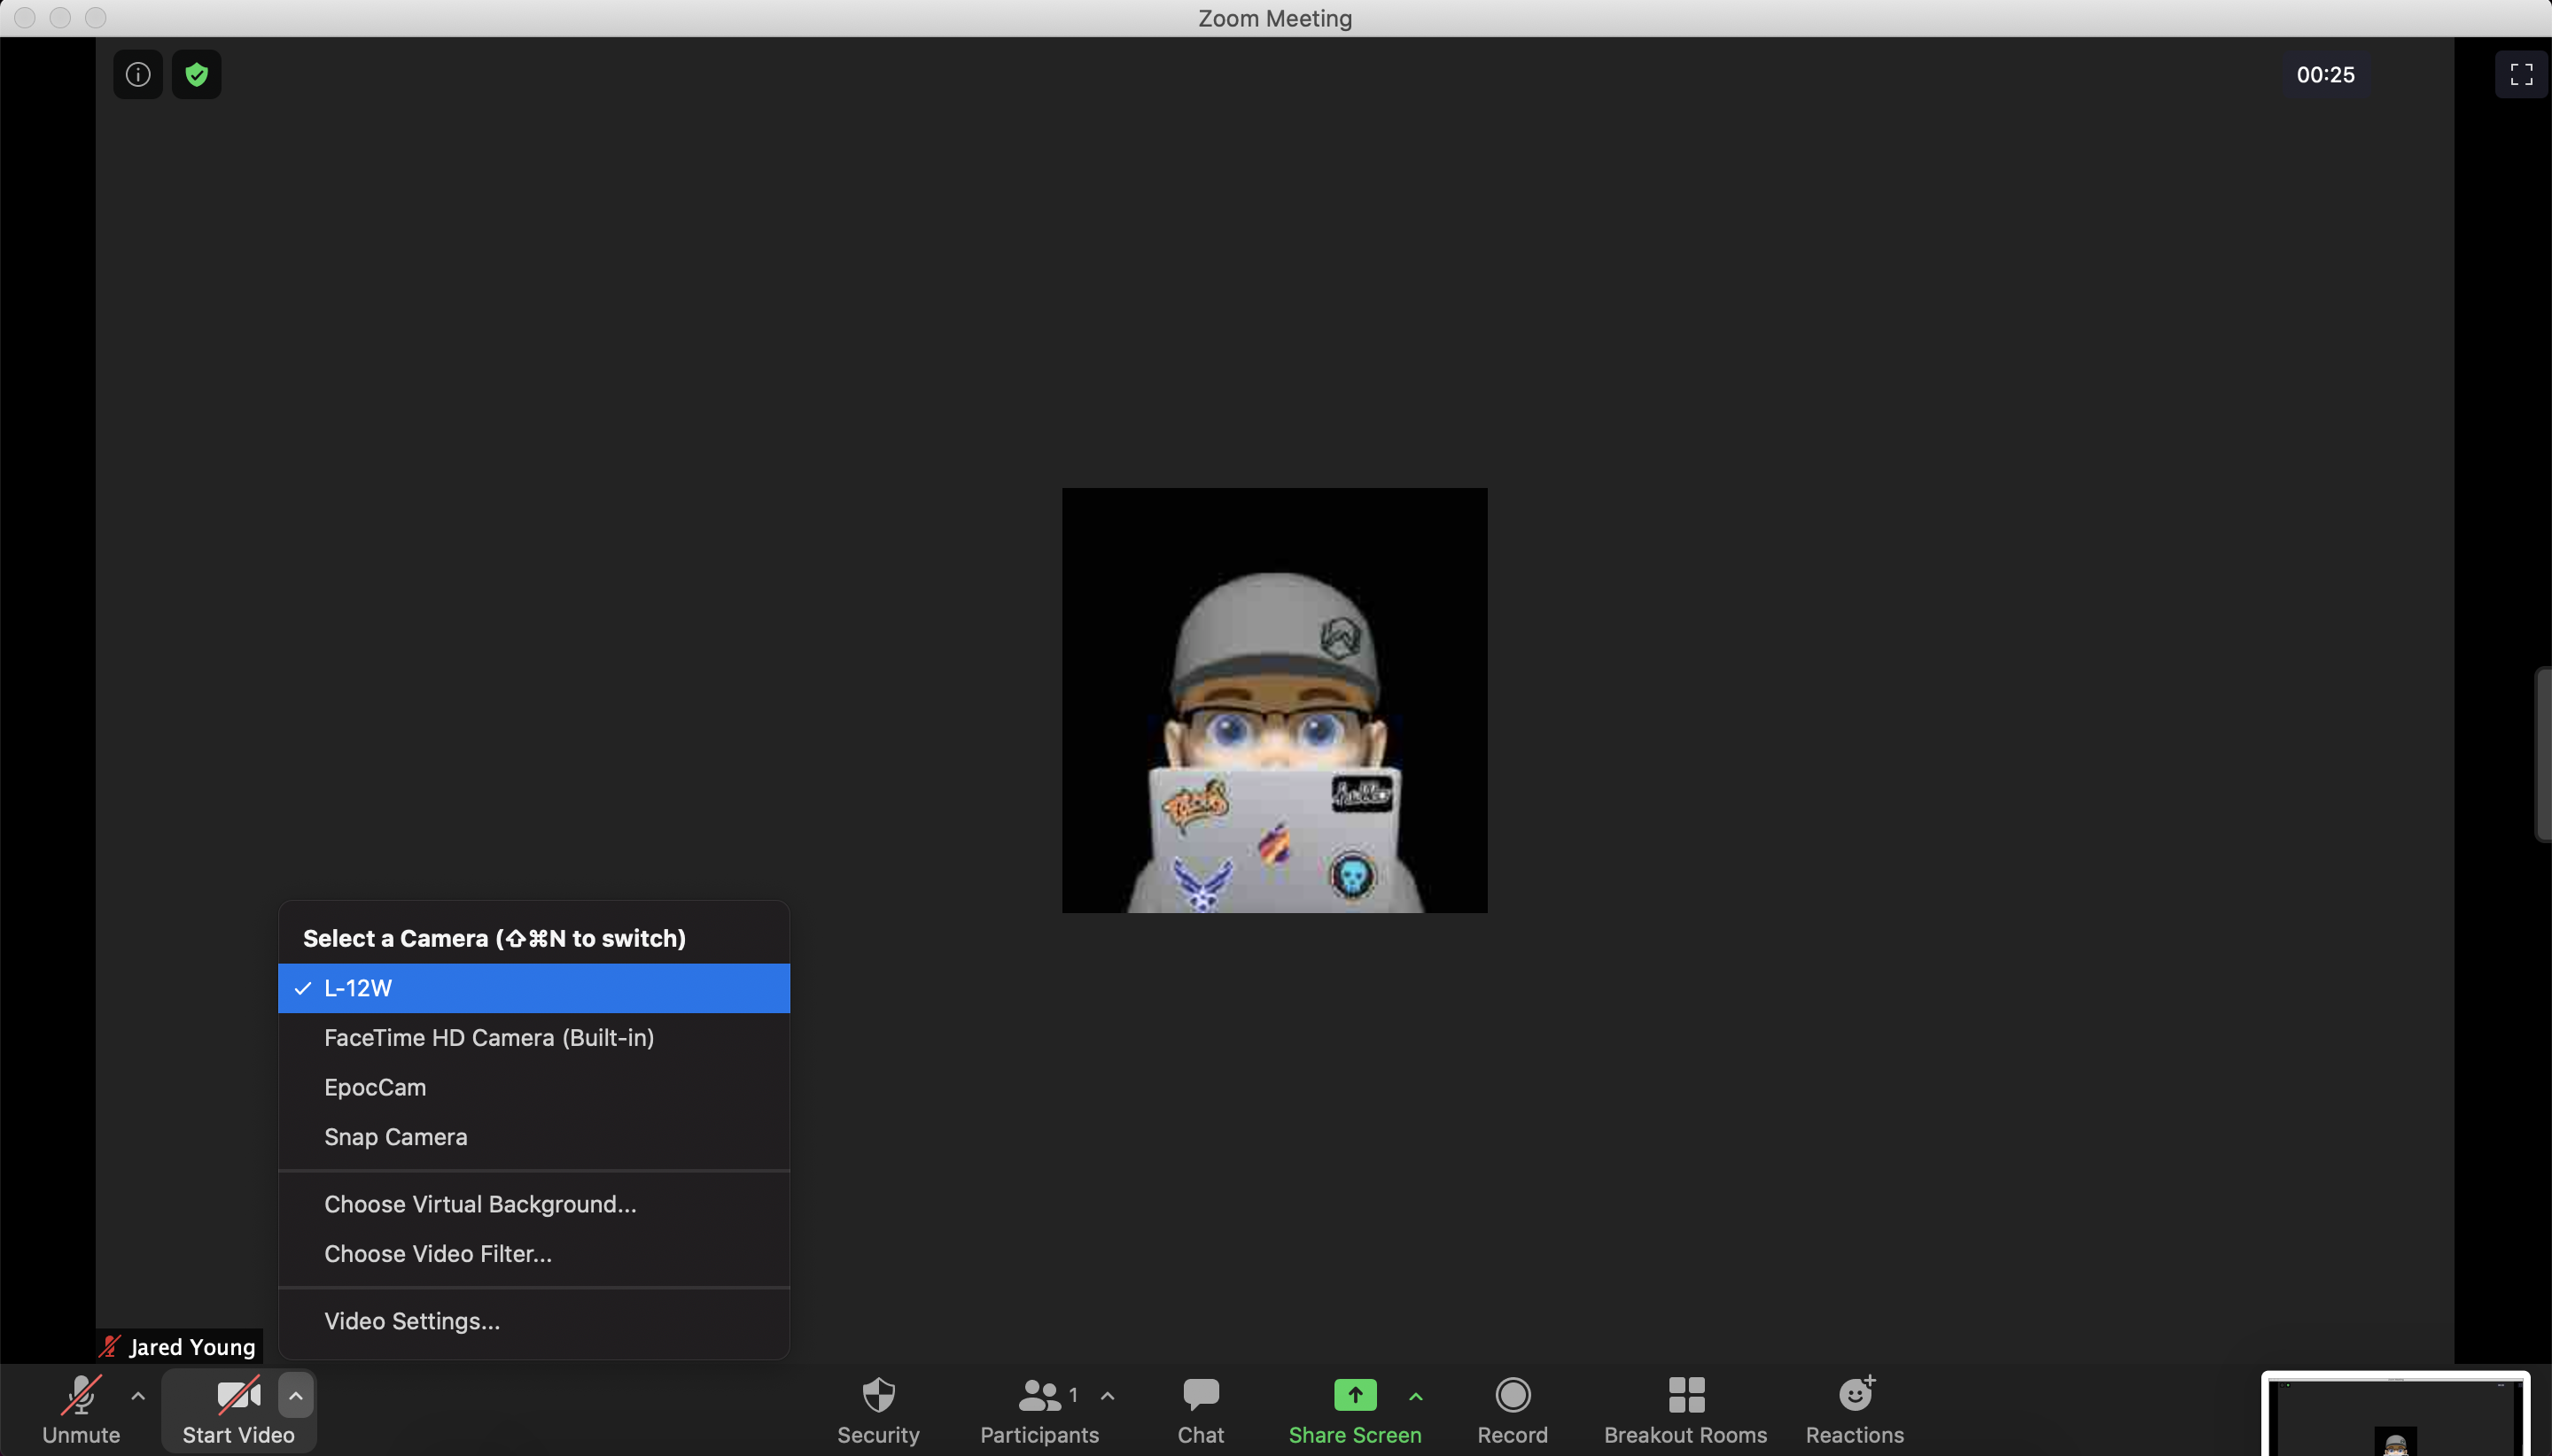
Task: Enable the green security shield
Action: coord(197,74)
